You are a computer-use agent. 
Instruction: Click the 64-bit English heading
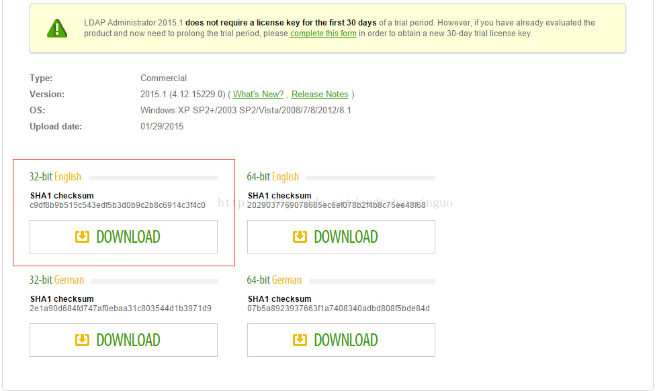click(x=273, y=177)
